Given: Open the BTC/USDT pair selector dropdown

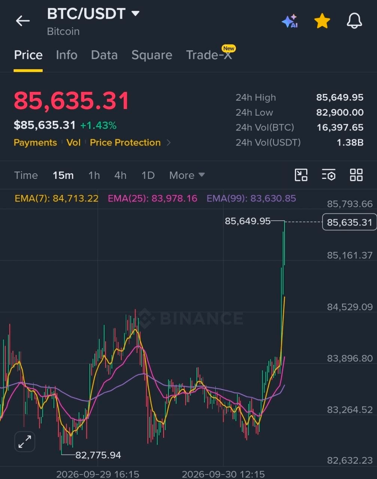Looking at the screenshot, I should point(93,14).
